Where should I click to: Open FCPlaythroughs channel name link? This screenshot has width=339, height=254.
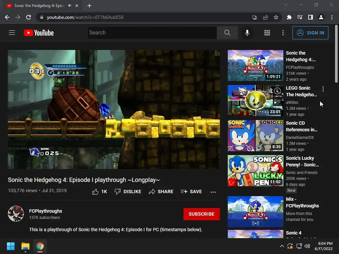coord(46,211)
